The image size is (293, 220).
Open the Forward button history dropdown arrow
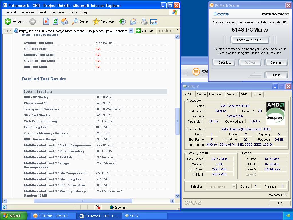tap(39, 21)
